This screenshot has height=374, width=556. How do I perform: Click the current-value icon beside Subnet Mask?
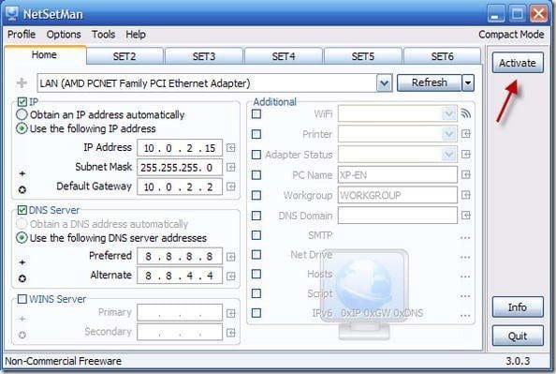(231, 167)
